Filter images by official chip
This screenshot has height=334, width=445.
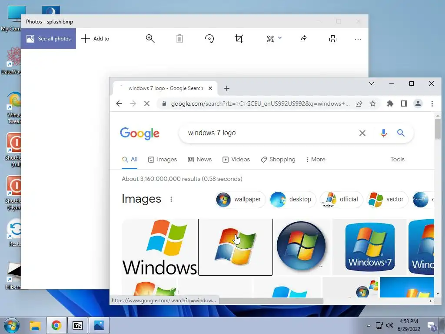(342, 199)
